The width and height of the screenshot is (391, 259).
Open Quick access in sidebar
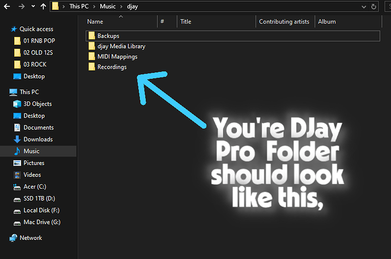(36, 29)
